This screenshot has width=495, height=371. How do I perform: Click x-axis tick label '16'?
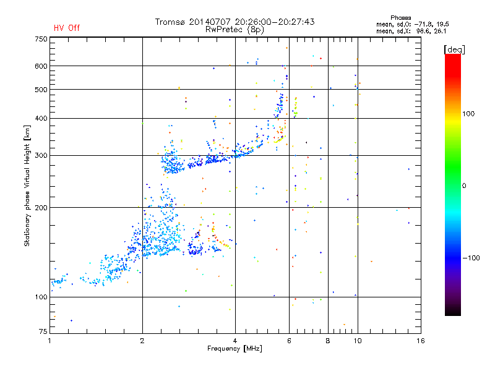click(421, 341)
